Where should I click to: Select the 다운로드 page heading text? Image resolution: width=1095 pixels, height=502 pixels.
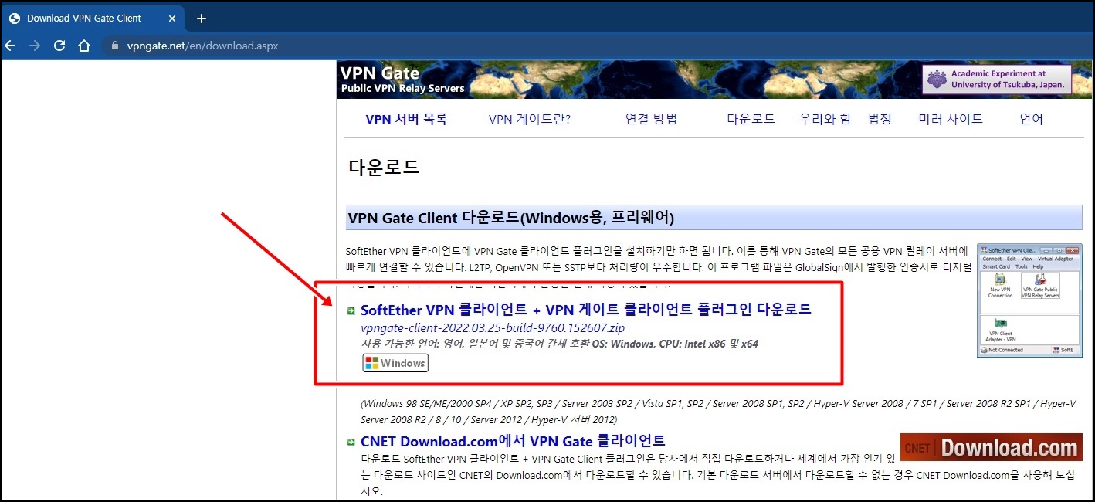click(384, 167)
